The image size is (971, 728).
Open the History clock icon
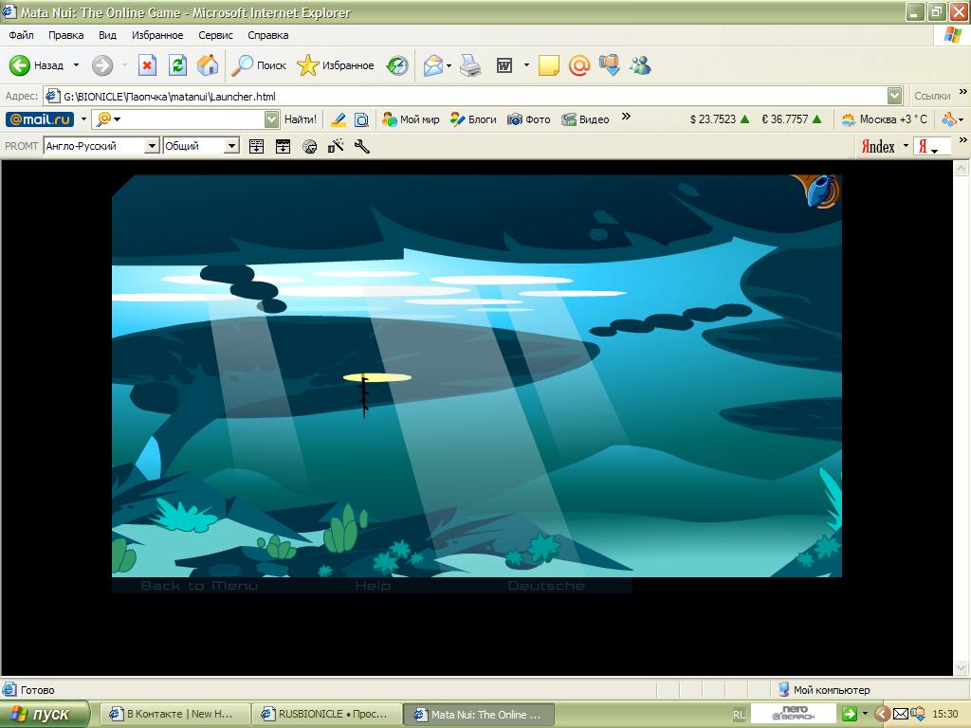[x=397, y=65]
